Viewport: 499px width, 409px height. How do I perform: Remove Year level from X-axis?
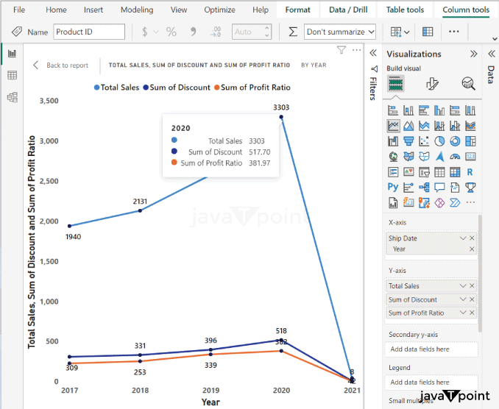(x=472, y=249)
